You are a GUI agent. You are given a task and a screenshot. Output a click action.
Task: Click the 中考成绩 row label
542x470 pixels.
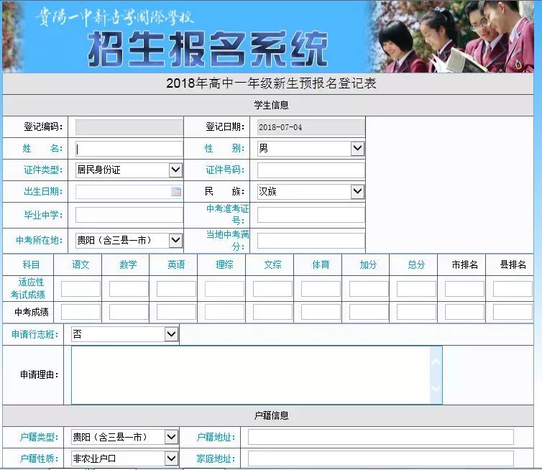(31, 312)
